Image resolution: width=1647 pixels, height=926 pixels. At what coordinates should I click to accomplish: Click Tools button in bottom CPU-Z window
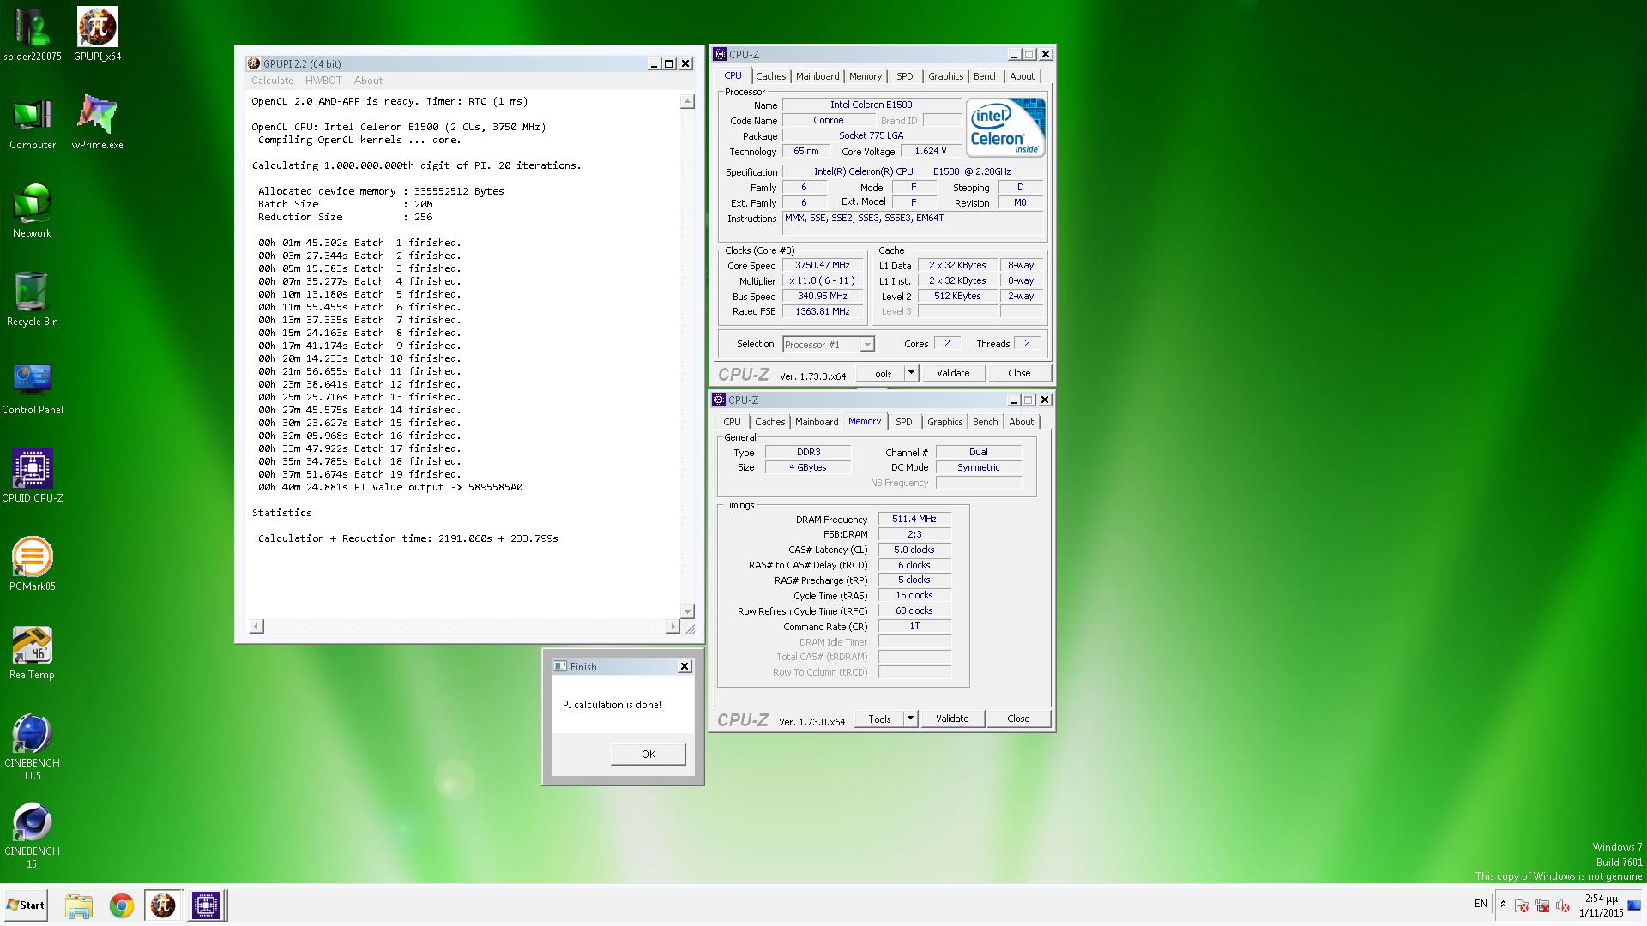879,719
